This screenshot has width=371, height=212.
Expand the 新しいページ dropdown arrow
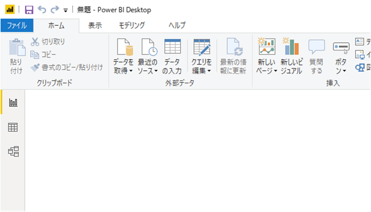(275, 71)
